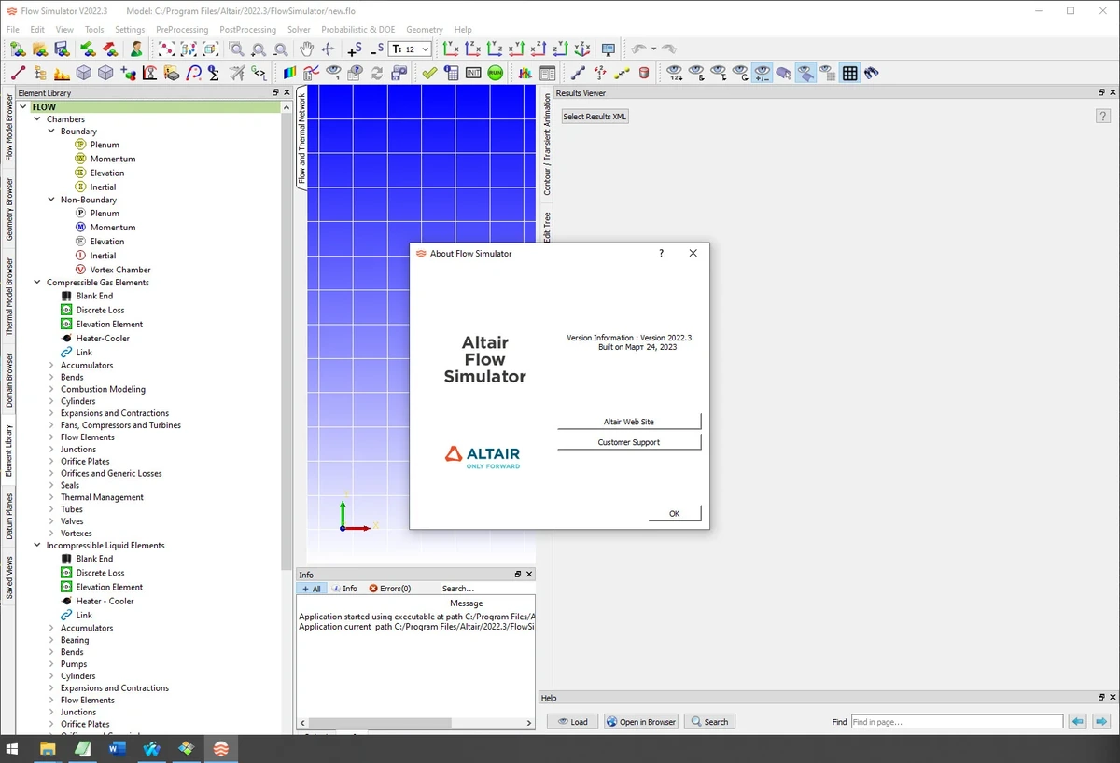Click the Customer Support button

click(x=629, y=442)
